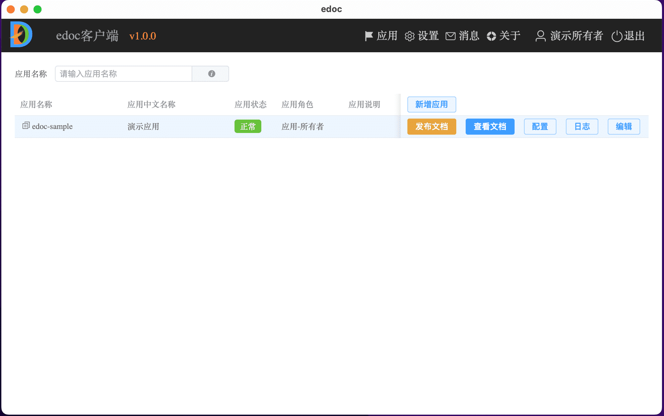Open configuration via the 配置 button
The width and height of the screenshot is (664, 416).
tap(540, 127)
